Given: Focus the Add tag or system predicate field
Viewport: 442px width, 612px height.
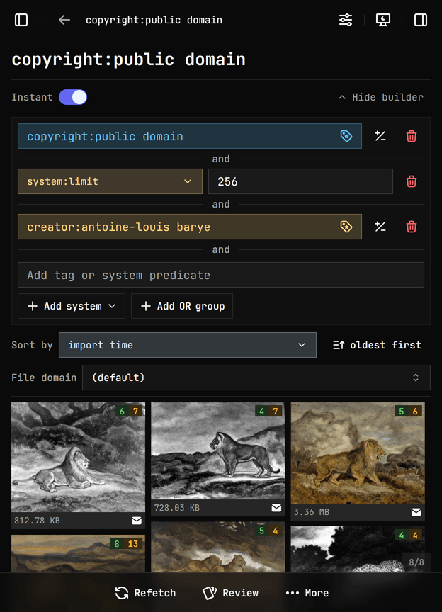Looking at the screenshot, I should point(221,275).
